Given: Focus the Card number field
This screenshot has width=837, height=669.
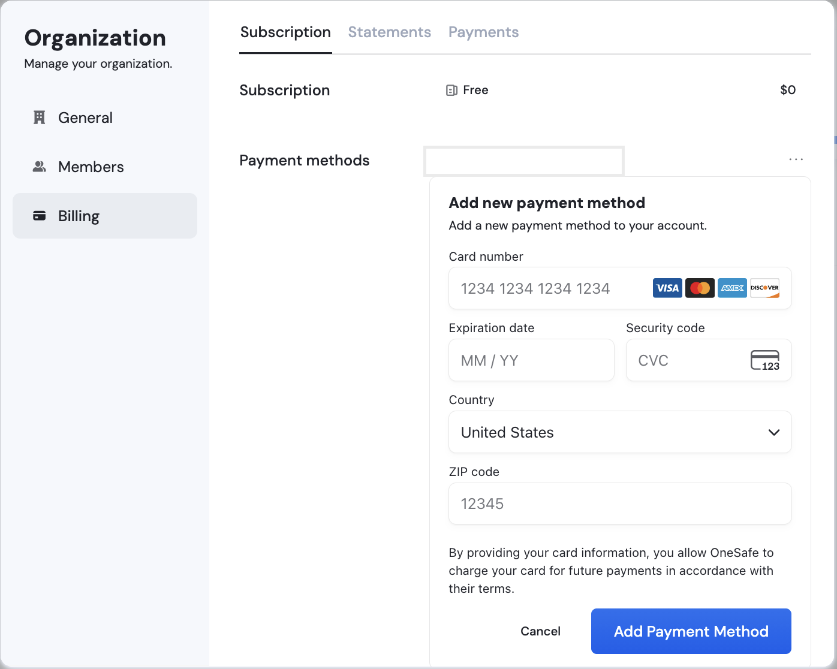Looking at the screenshot, I should coord(620,288).
